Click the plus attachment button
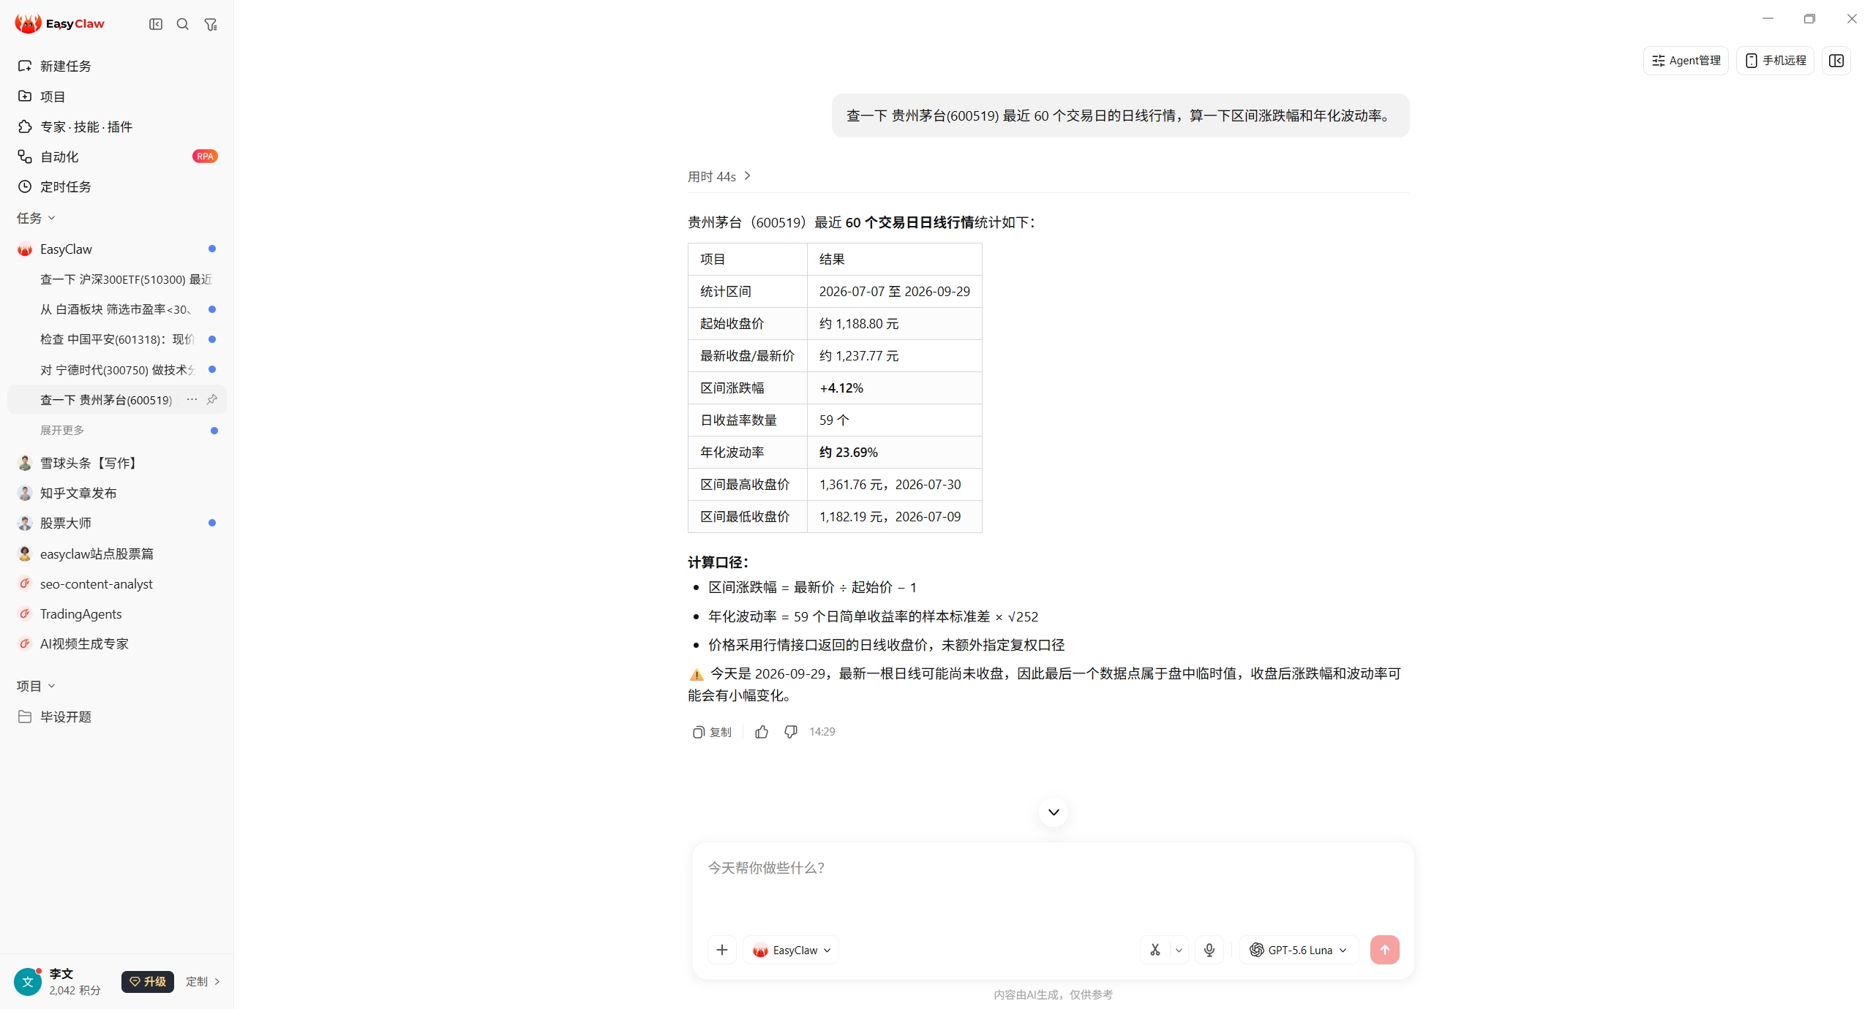Viewport: 1873px width, 1009px height. [x=722, y=950]
